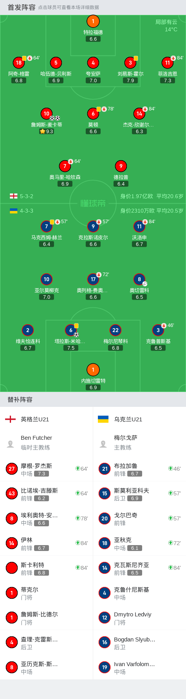Open substitute 摩根-罗杰斯 number 27 row
The image size is (186, 699).
(47, 469)
